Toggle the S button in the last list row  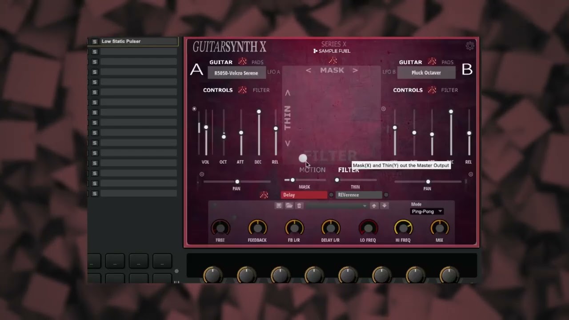coord(94,194)
